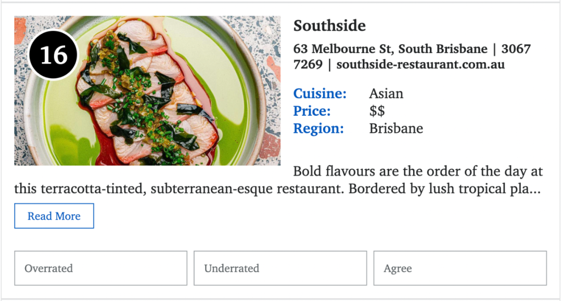Vote Overrated for Southside
This screenshot has width=562, height=301.
pyautogui.click(x=101, y=268)
